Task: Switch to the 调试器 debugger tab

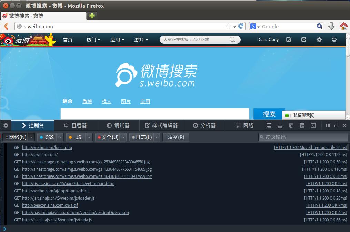Action: coord(118,125)
